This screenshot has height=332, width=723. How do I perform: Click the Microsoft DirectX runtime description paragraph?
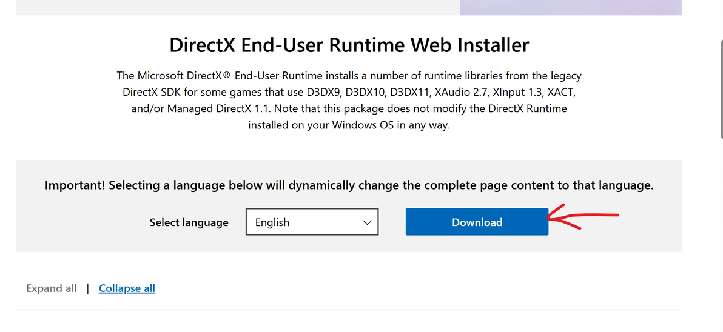tap(349, 100)
